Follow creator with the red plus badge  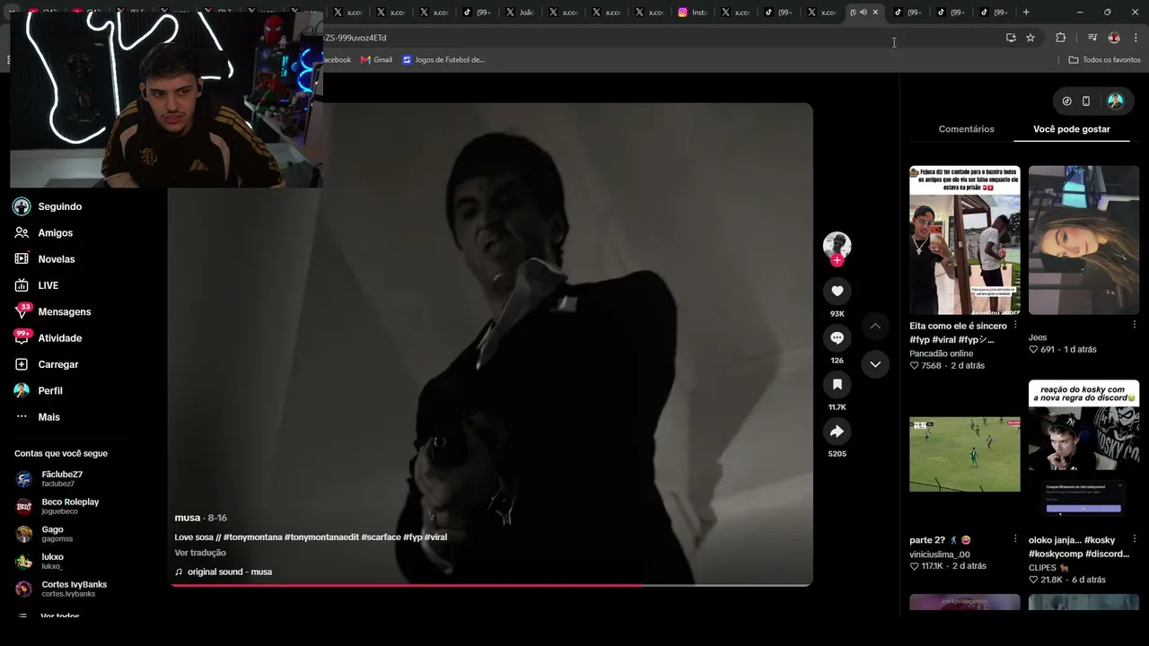point(837,260)
